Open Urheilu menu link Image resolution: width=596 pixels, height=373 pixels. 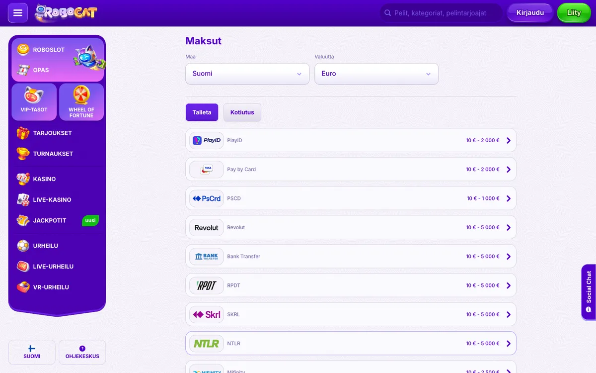click(x=46, y=246)
